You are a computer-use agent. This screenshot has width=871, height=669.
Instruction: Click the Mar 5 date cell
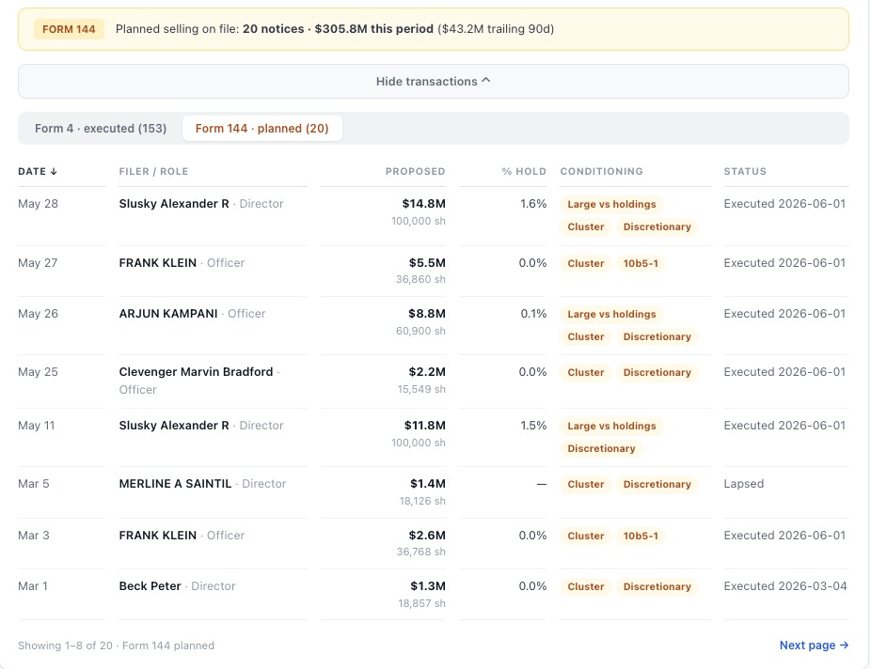click(33, 484)
